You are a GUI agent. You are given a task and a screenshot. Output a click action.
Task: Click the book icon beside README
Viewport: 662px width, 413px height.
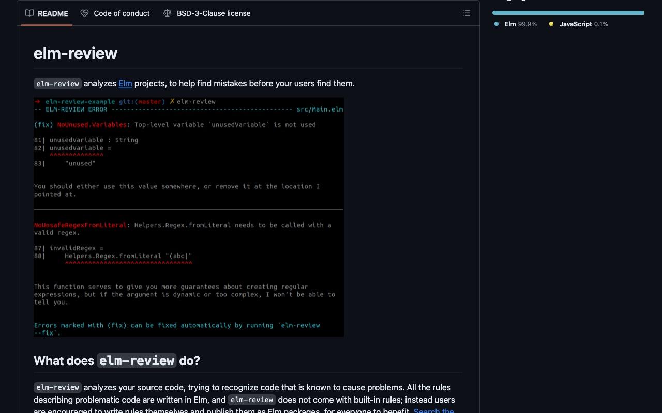(x=29, y=13)
